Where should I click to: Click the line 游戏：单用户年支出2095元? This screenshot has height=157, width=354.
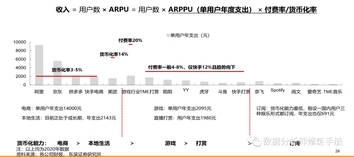pos(182,108)
